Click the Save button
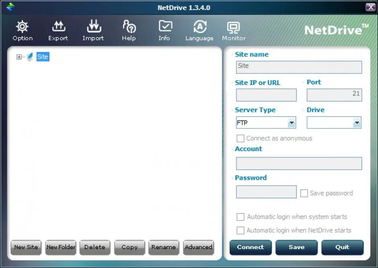The image size is (378, 268). tap(296, 247)
